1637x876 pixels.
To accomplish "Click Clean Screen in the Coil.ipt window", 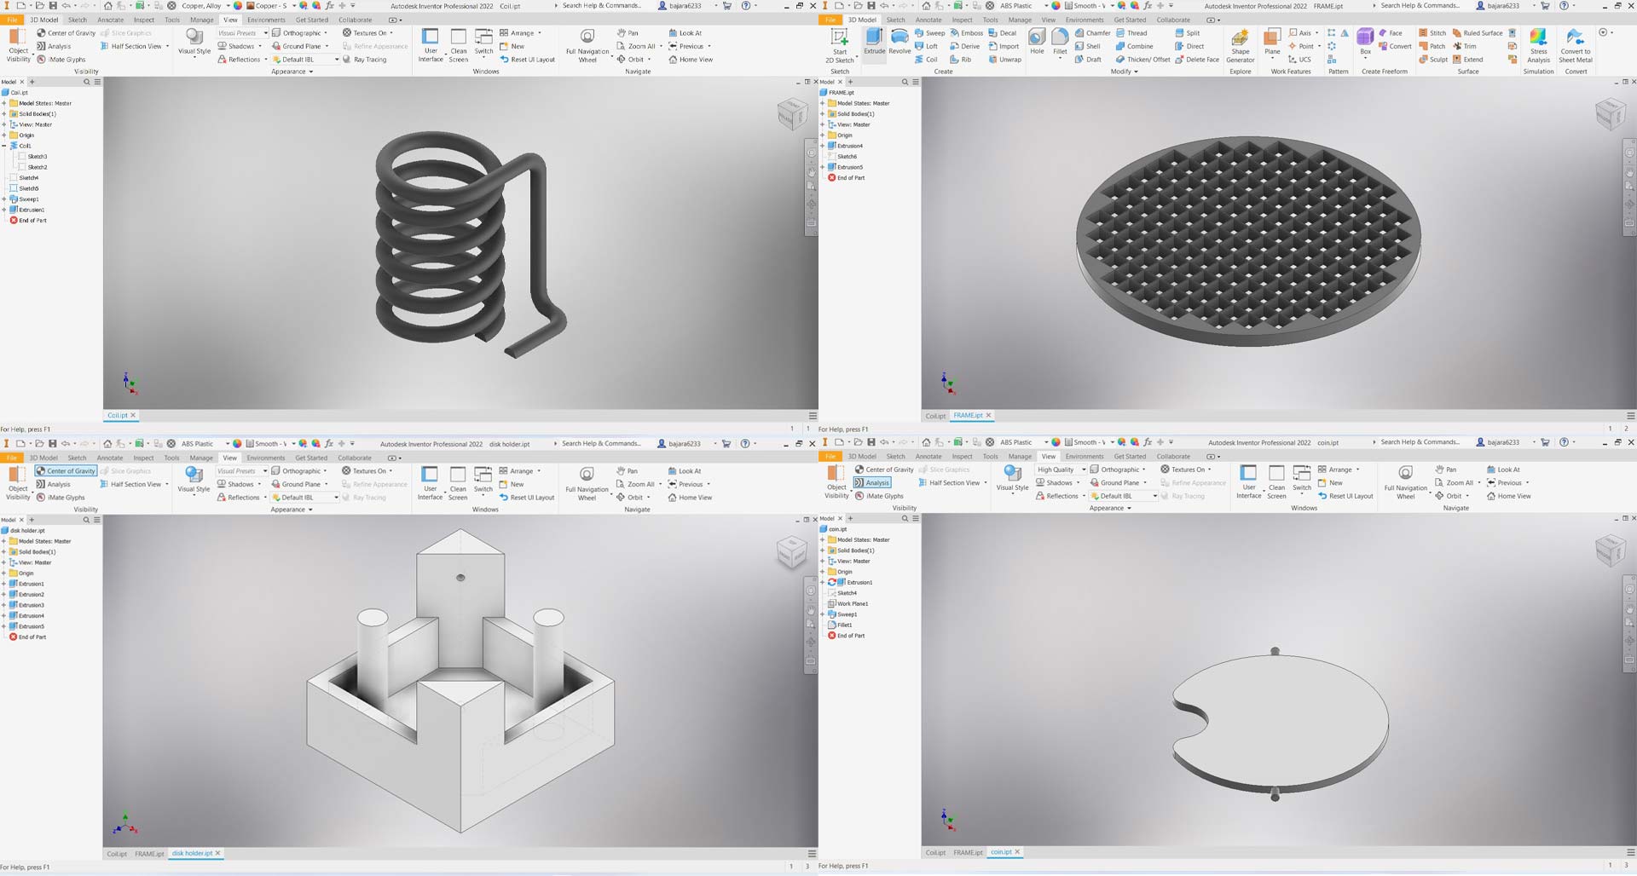I will (x=459, y=46).
